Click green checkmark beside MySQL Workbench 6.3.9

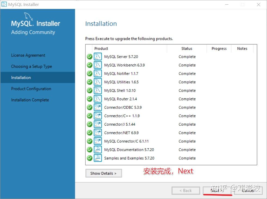coord(89,65)
